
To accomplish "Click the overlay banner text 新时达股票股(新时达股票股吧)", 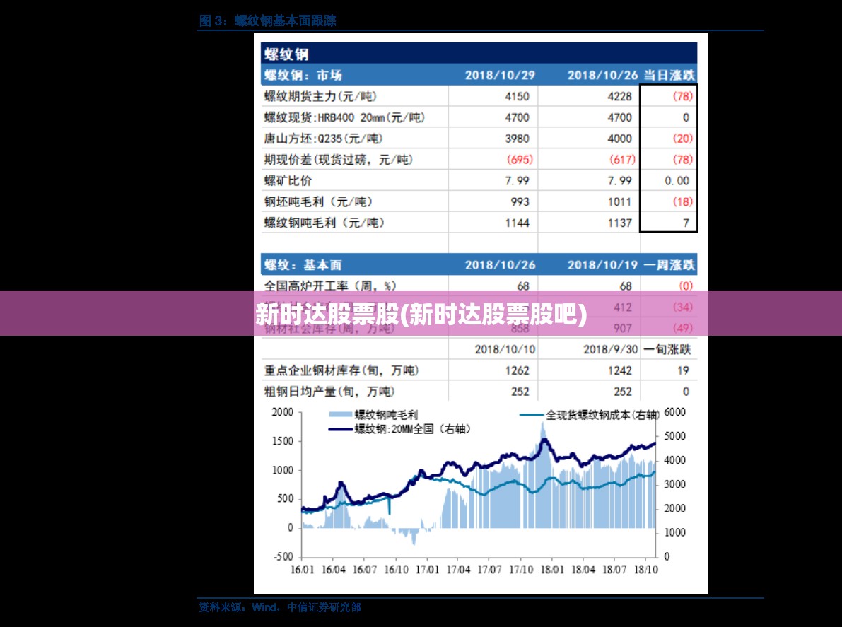I will pos(421,314).
